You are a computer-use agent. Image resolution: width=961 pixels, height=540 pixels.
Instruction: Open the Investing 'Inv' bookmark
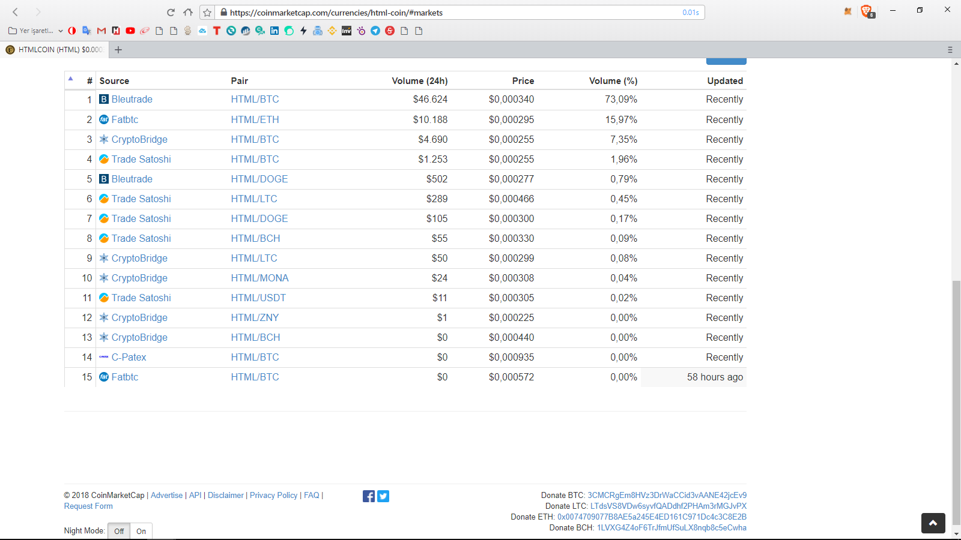click(x=347, y=31)
